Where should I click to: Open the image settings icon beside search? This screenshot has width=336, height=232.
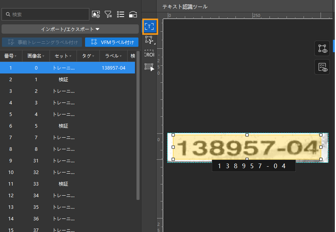click(x=96, y=14)
